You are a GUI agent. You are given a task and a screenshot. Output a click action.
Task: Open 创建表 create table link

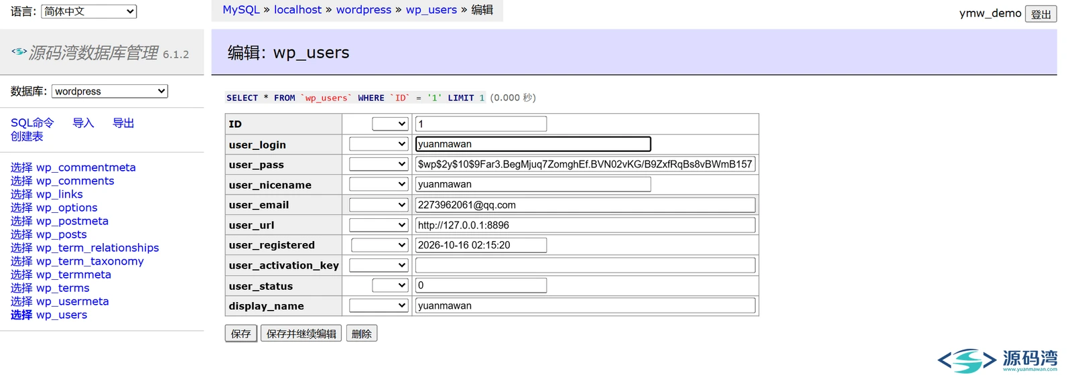click(27, 137)
